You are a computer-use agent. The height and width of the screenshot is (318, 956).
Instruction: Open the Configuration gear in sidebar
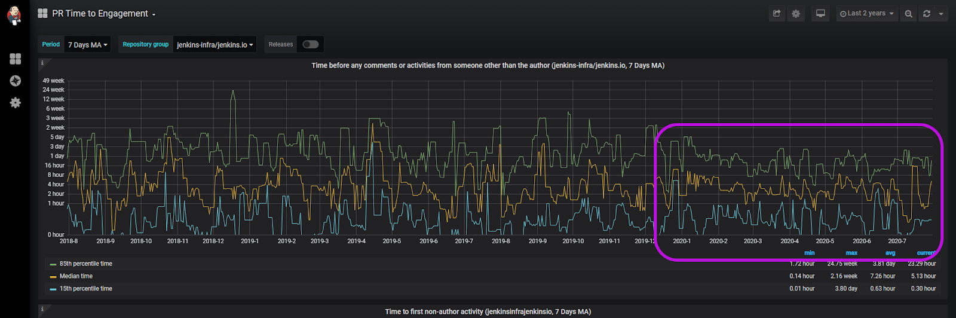click(16, 103)
